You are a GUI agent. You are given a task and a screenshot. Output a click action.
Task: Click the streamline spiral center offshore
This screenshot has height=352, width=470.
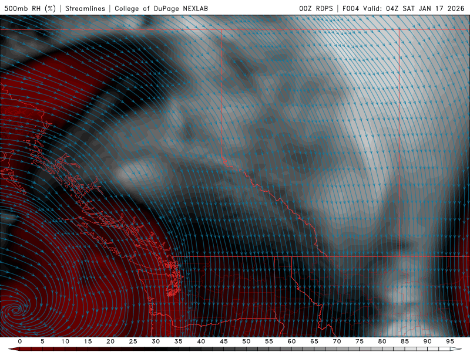pos(16,310)
